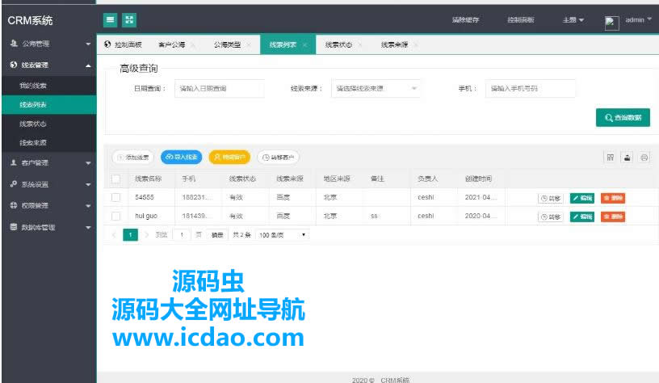Click the CRM系统 logo title
Viewport: 659px width, 383px height.
pyautogui.click(x=30, y=20)
